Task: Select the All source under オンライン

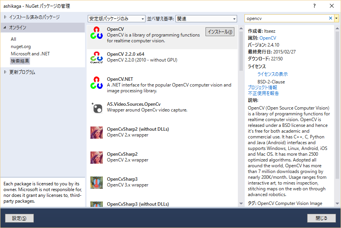Action: point(13,39)
